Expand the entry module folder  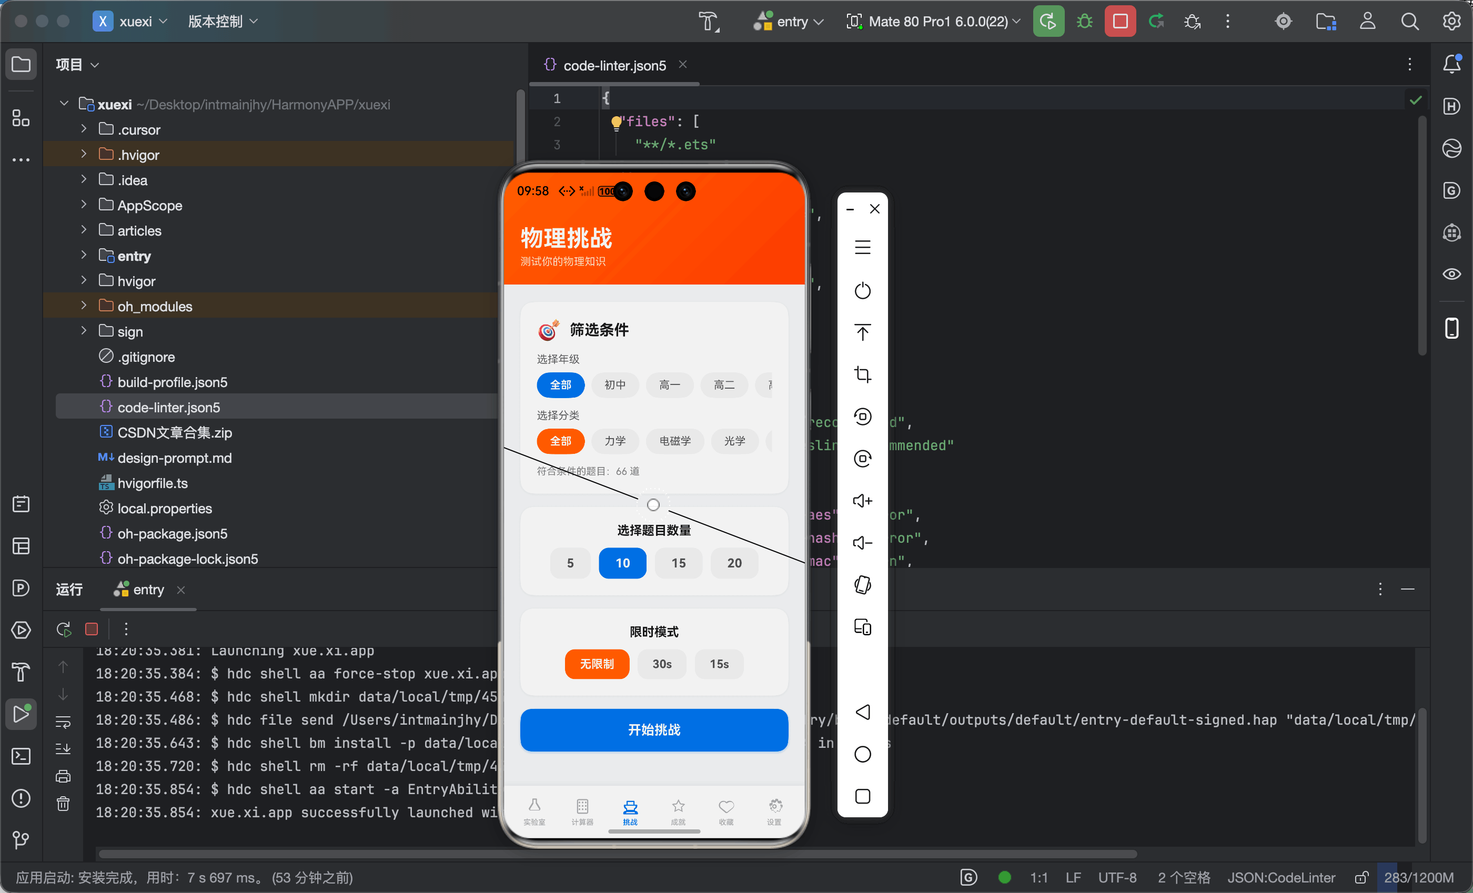(84, 255)
